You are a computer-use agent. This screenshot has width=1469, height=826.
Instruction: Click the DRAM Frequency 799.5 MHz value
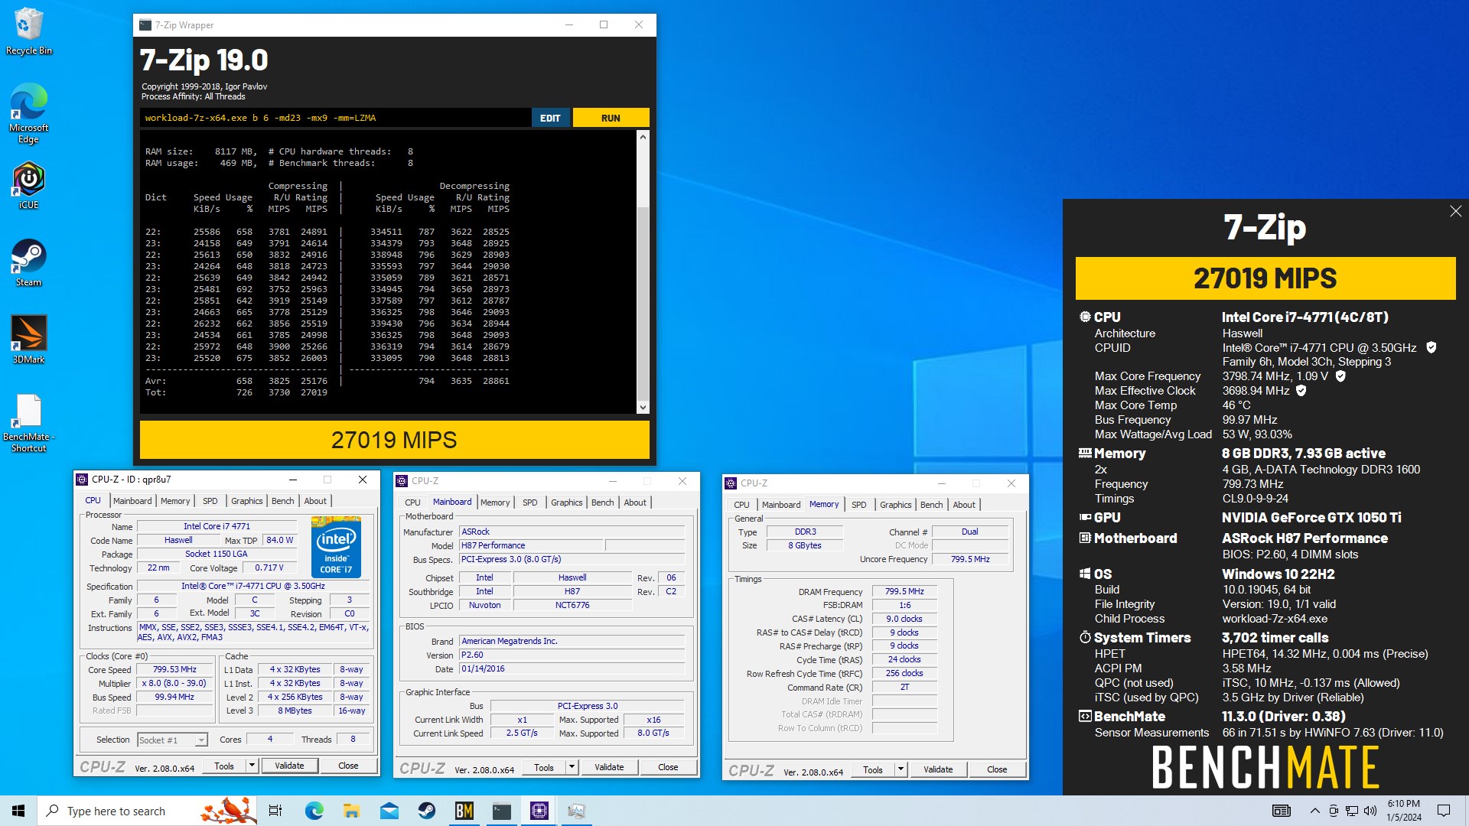tap(904, 591)
